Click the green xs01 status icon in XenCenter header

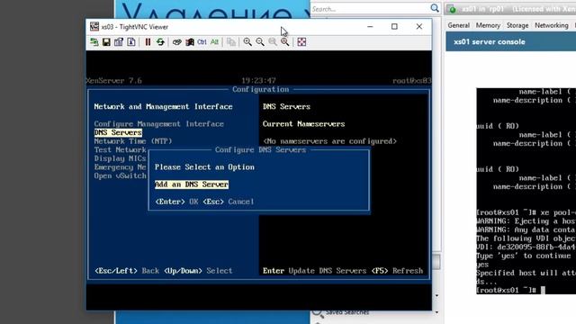(453, 10)
